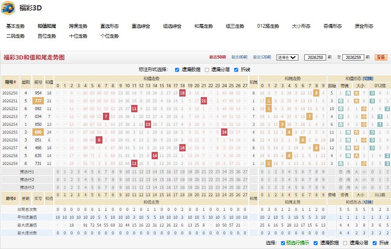The image size is (391, 249).
Task: Click the red 21 cell in row 2026251
Action: pyautogui.click(x=204, y=101)
